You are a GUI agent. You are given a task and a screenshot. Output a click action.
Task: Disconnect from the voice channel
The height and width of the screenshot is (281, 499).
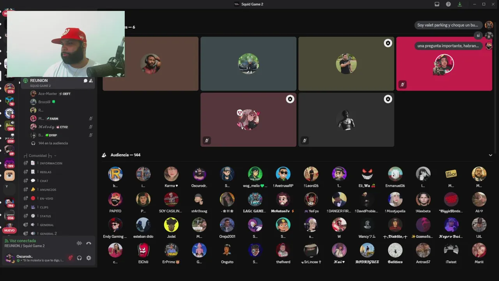(x=88, y=243)
